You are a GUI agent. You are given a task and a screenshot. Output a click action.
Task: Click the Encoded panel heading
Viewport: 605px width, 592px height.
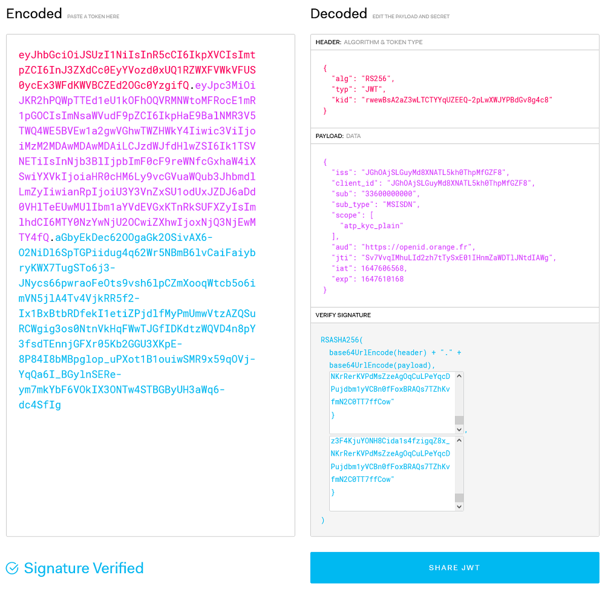[33, 13]
